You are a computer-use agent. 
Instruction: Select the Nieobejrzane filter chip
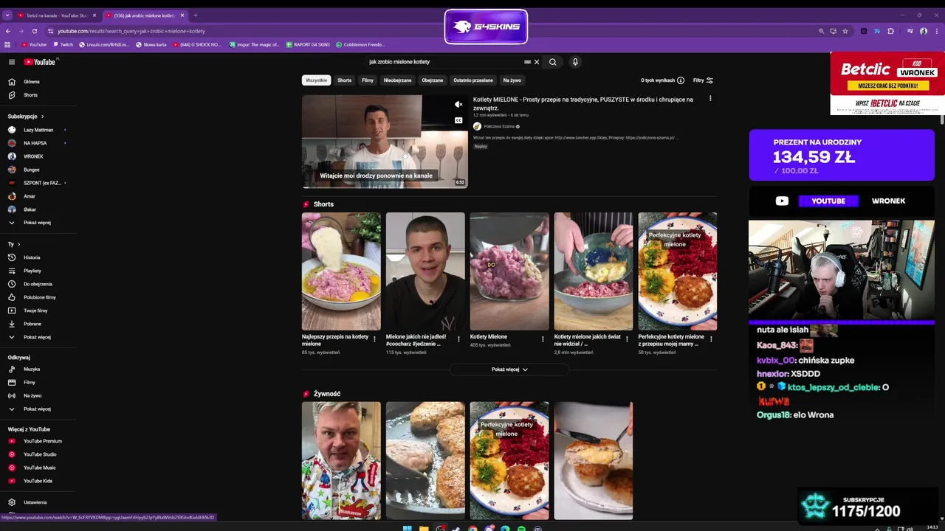click(x=397, y=80)
